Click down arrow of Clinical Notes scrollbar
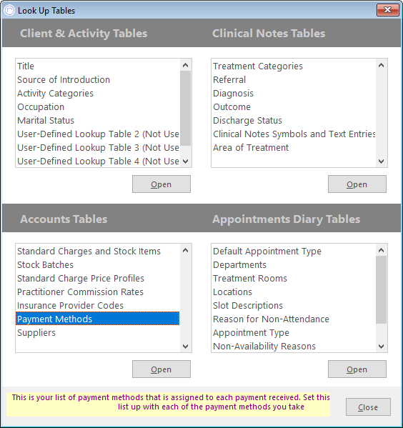The height and width of the screenshot is (428, 403). [381, 161]
